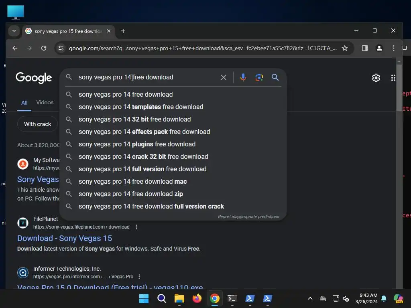Open FilePlanet result options three dots
The height and width of the screenshot is (308, 411).
pos(136,227)
